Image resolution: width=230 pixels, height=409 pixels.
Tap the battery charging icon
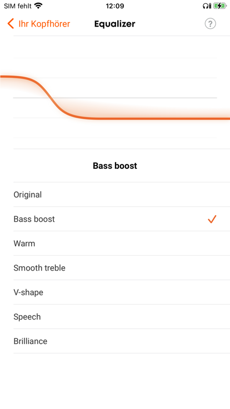(x=220, y=6)
